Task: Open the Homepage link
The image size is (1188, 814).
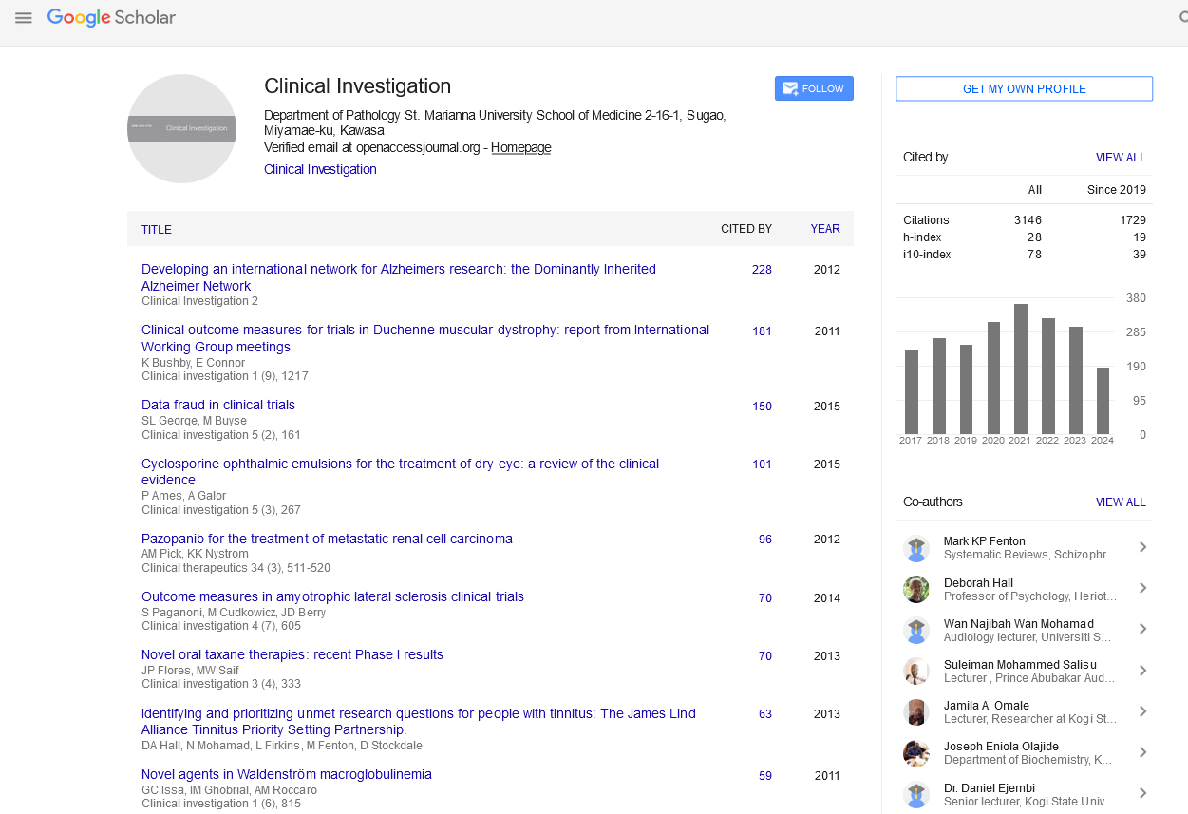Action: coord(520,147)
